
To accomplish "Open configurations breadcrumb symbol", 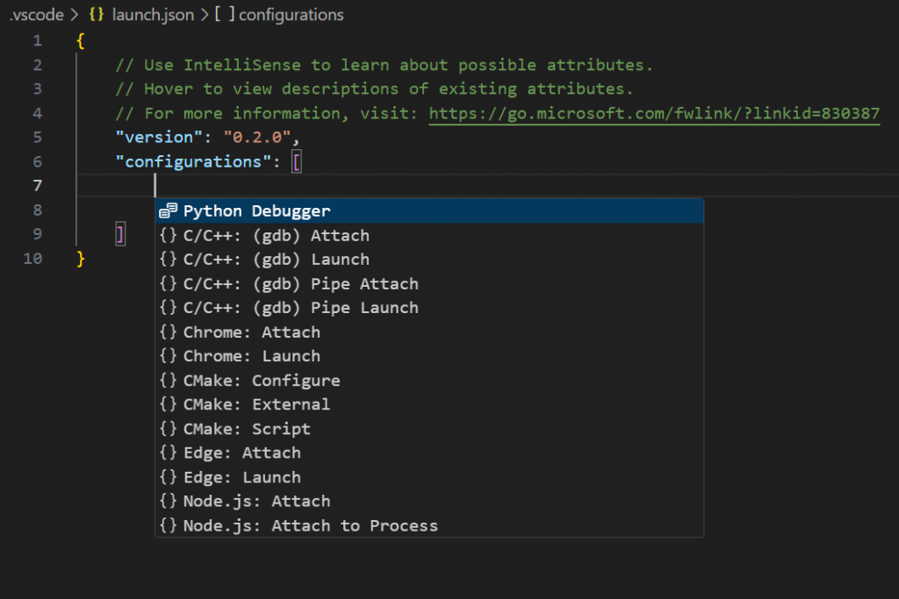I will [291, 15].
